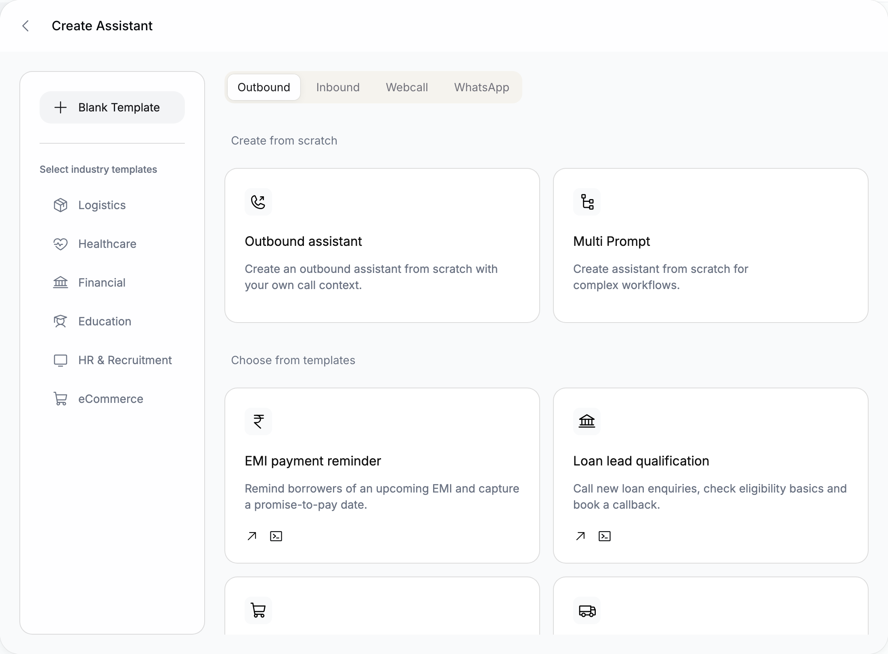The width and height of the screenshot is (888, 654).
Task: Open the Webcall tab
Action: point(407,87)
